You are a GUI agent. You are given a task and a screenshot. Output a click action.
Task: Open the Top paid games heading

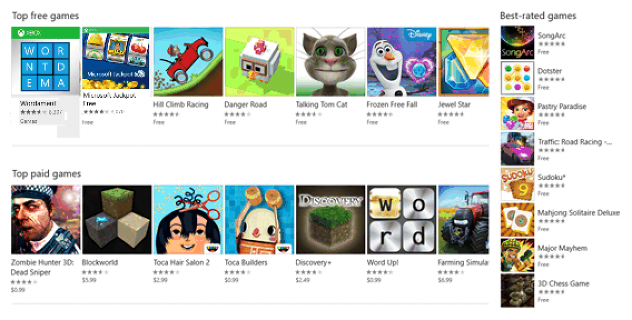(x=46, y=174)
